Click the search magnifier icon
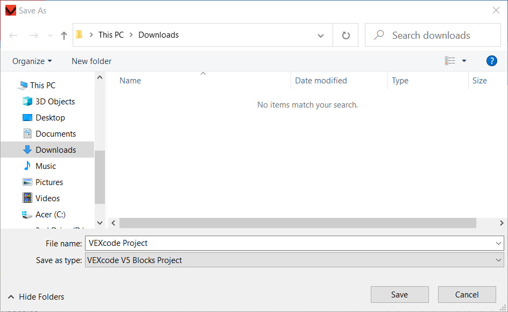The image size is (508, 312). click(379, 35)
